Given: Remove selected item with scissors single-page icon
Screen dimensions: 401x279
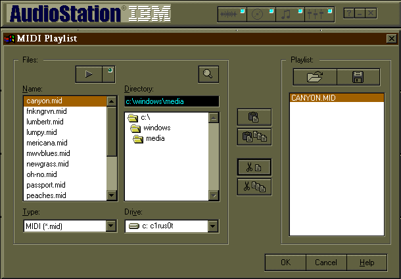Looking at the screenshot, I should pos(254,168).
